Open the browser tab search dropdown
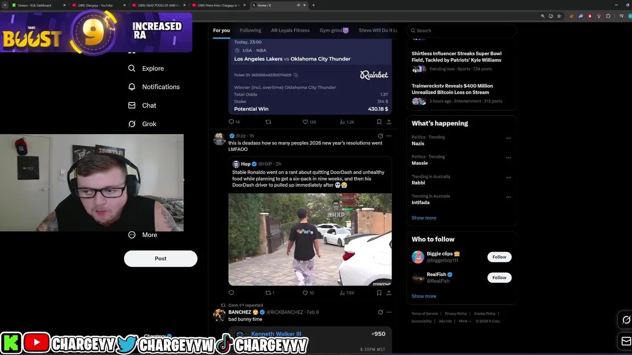Image resolution: width=632 pixels, height=355 pixels. 4,5
